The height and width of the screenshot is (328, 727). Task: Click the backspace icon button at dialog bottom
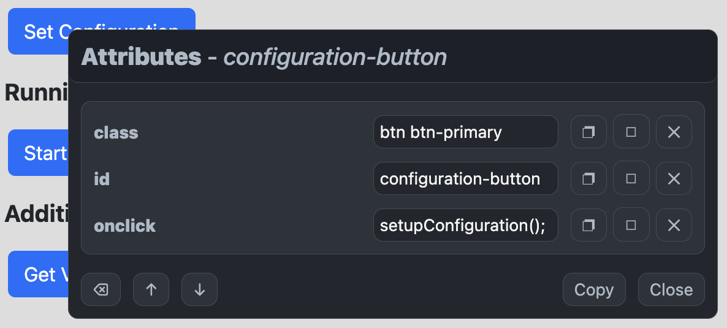click(101, 289)
